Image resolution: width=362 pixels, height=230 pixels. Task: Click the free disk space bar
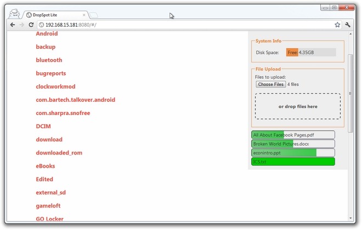coord(311,53)
